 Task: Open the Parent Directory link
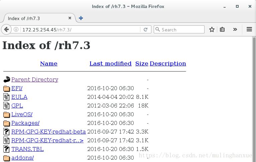35,79
